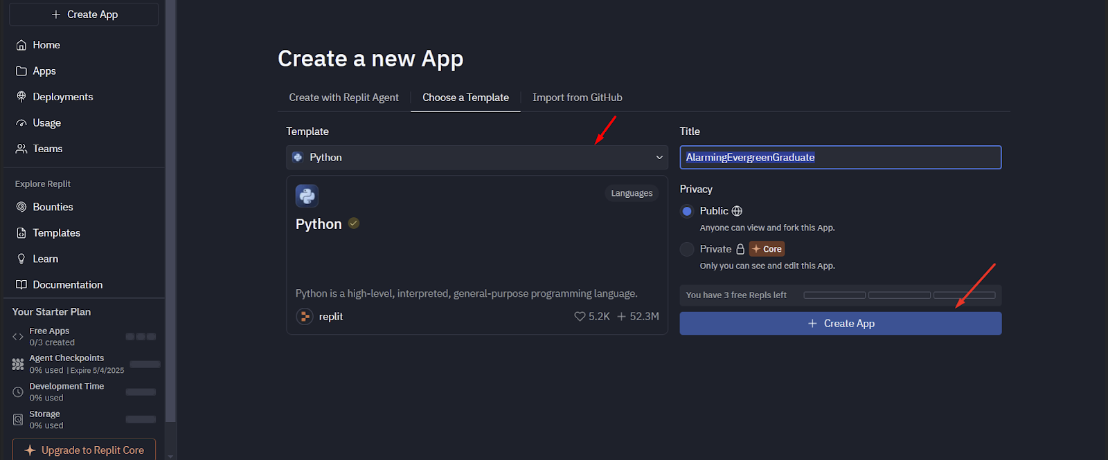Click the Apps folder icon
1108x460 pixels.
(x=21, y=71)
